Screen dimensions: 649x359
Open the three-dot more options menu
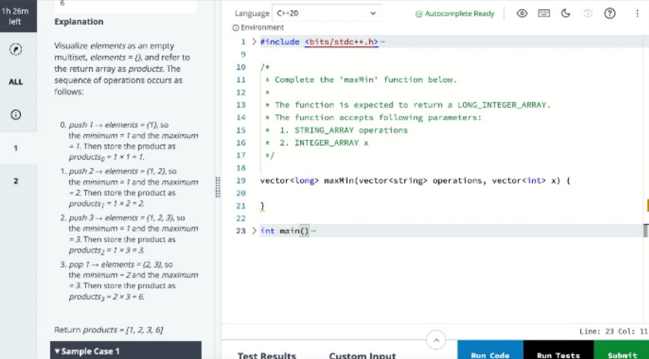(637, 13)
